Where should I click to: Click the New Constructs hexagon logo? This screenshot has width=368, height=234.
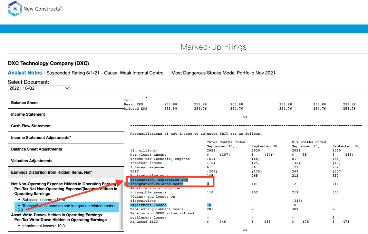[15, 9]
